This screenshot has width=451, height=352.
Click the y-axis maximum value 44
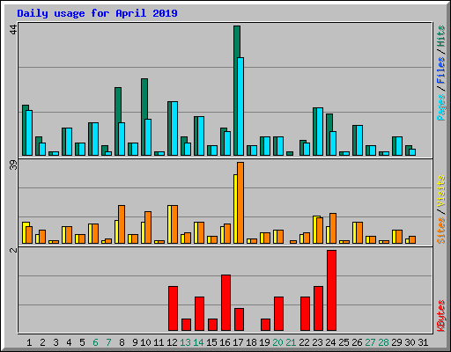pos(13,30)
